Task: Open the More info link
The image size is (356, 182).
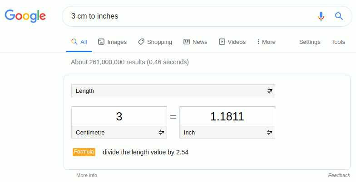Action: tap(86, 175)
